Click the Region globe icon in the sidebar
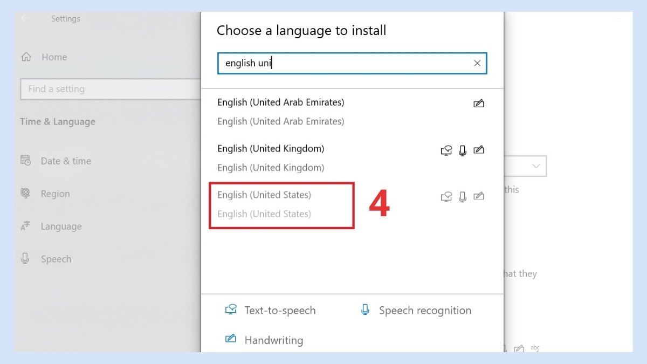 click(25, 193)
